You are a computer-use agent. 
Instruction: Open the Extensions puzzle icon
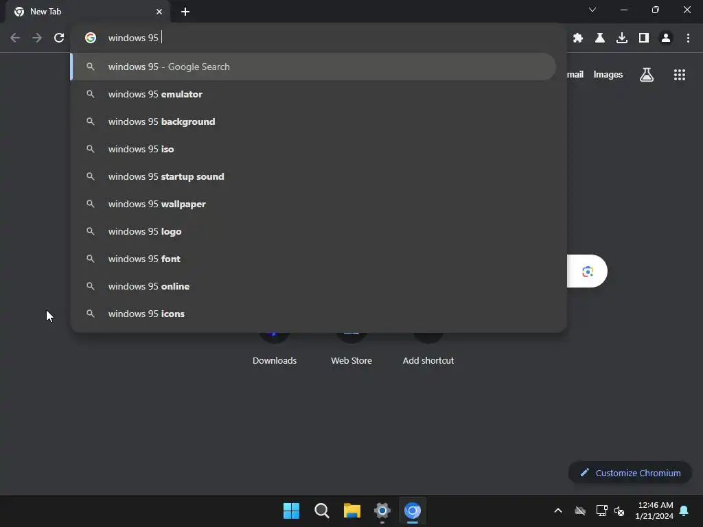578,38
